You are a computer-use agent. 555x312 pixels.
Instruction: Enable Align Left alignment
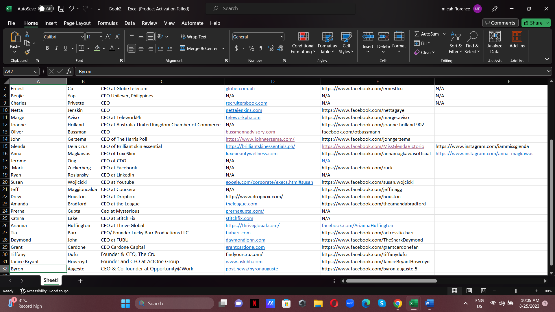(x=132, y=48)
